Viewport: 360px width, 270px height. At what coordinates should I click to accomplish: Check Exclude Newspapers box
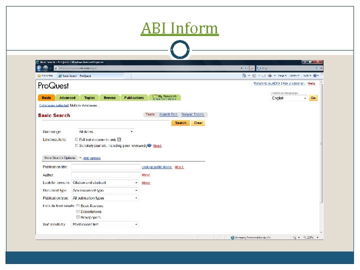(x=78, y=217)
